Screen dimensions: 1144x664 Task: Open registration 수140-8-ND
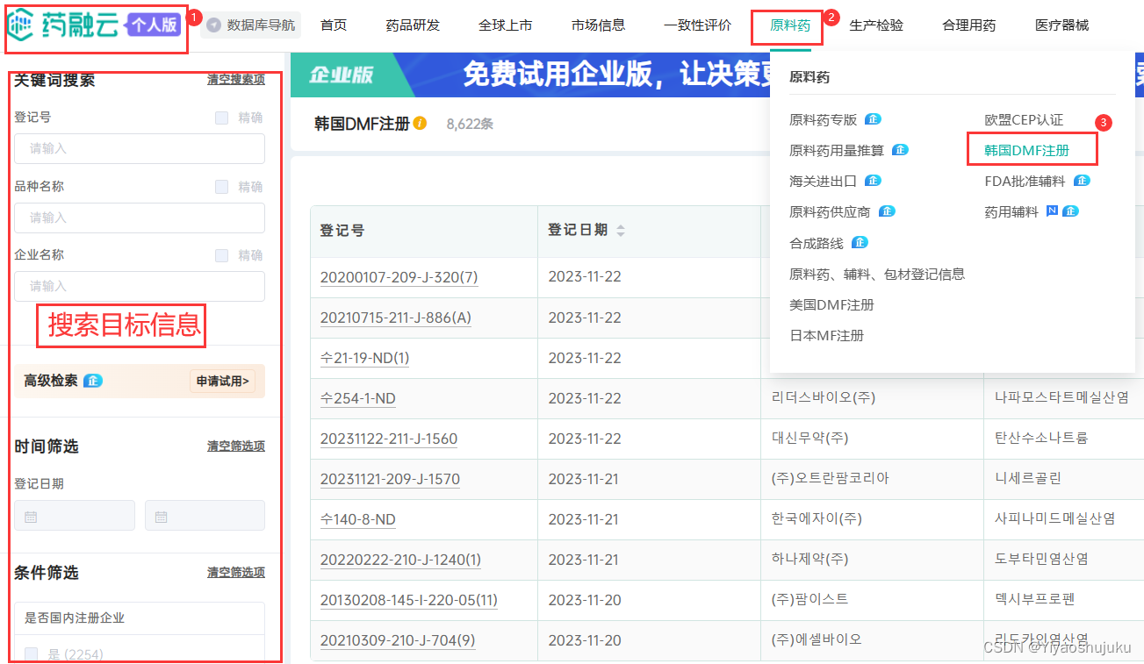coord(357,519)
